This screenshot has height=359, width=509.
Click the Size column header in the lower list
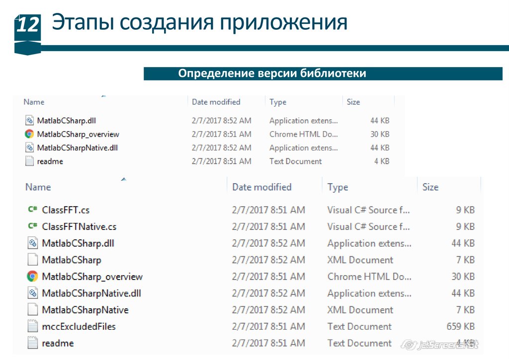[x=430, y=187]
